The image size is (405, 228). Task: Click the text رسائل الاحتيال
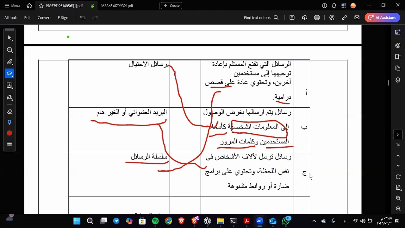point(148,64)
